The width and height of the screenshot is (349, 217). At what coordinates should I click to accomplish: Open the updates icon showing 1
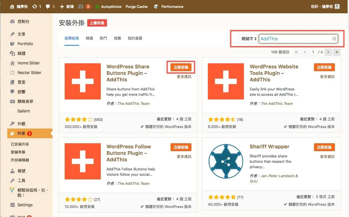coord(37,6)
